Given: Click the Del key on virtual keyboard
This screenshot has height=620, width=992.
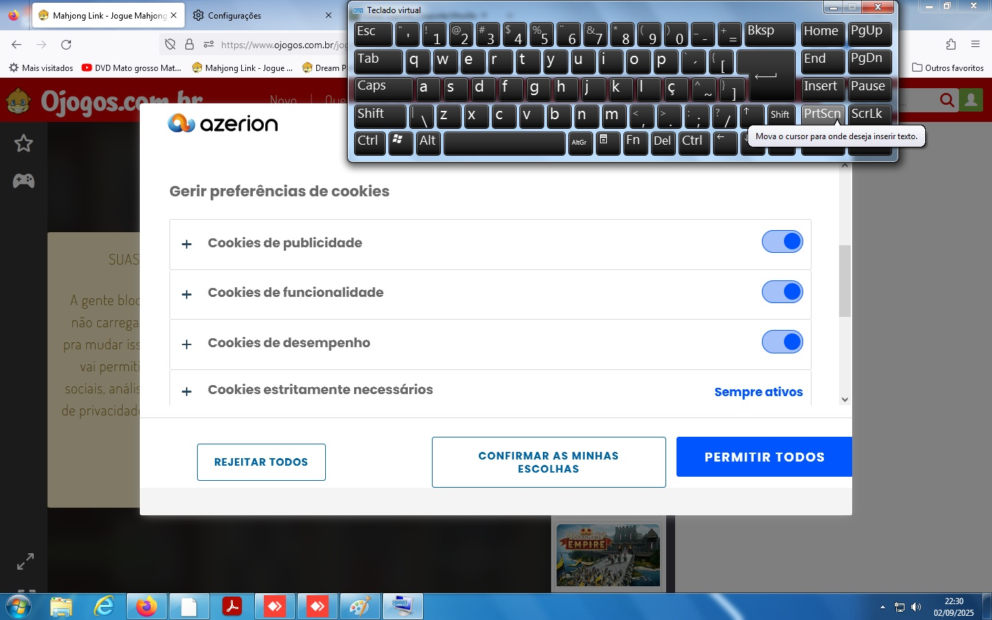Looking at the screenshot, I should coord(663,143).
